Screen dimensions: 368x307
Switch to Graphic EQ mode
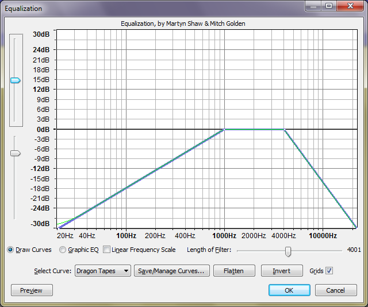point(62,250)
